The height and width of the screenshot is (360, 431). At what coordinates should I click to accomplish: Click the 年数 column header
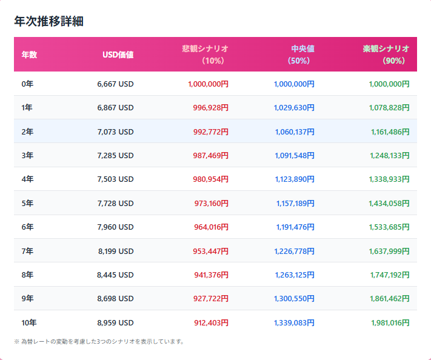pyautogui.click(x=29, y=55)
